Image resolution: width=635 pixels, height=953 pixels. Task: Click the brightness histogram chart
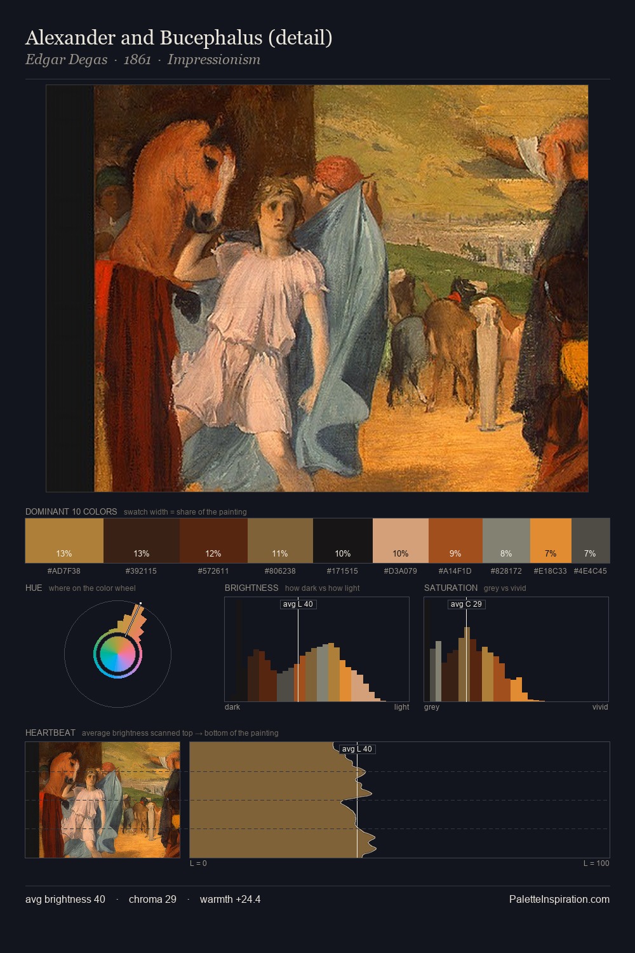[317, 649]
